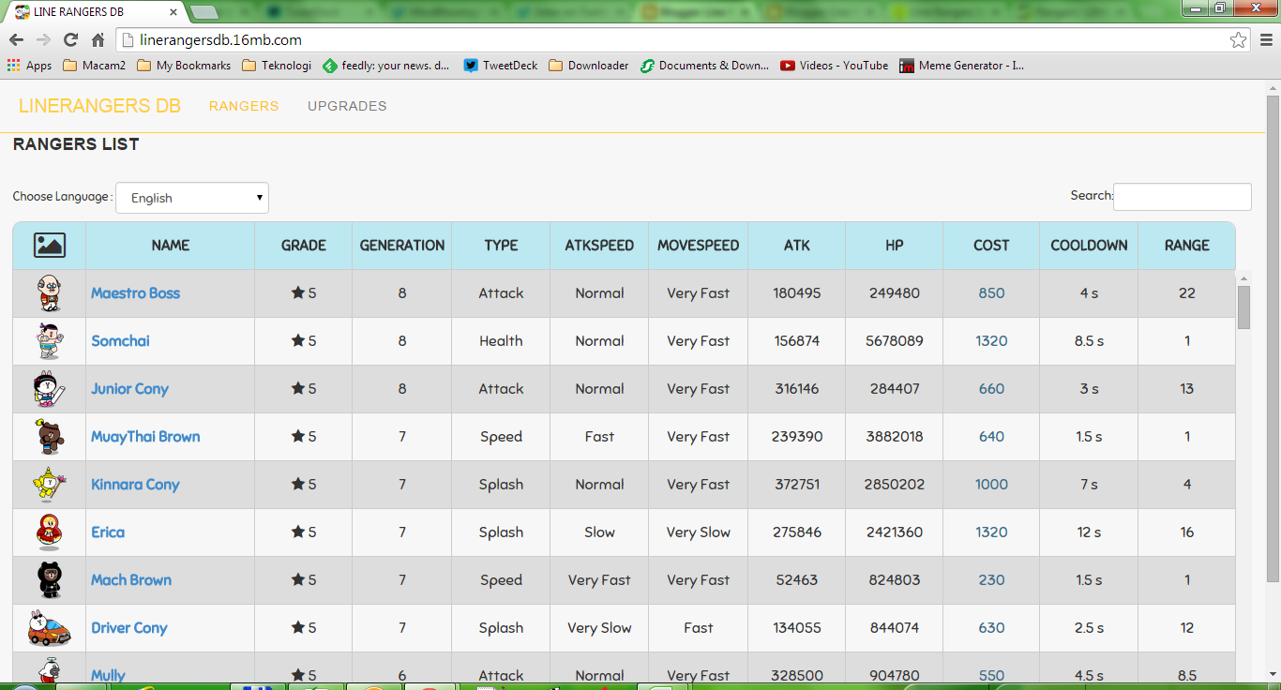The height and width of the screenshot is (690, 1281).
Task: Sort table by HP column
Action: (x=895, y=246)
